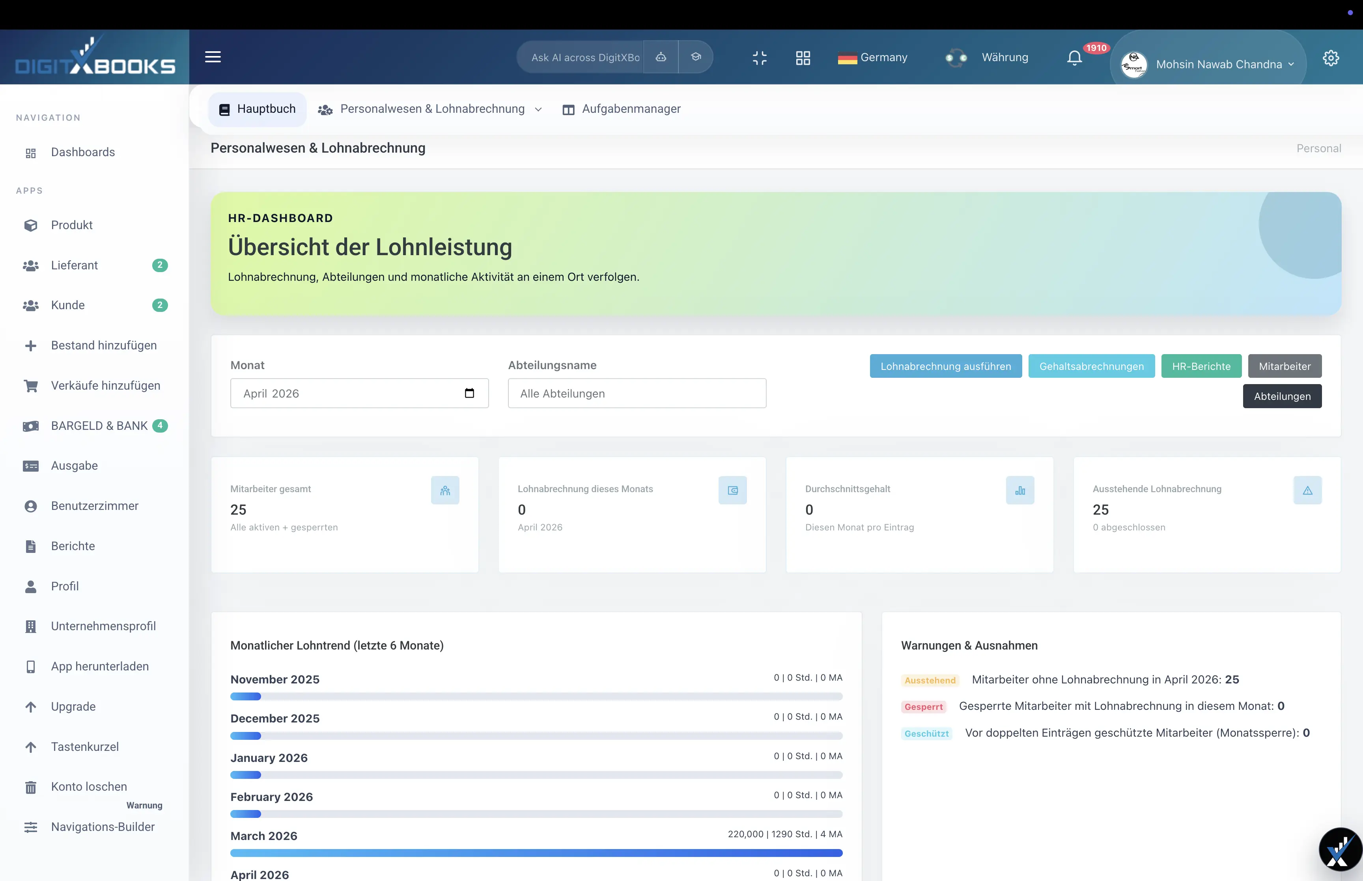The height and width of the screenshot is (881, 1363).
Task: Open the Aufgabenmanager tab
Action: [622, 109]
